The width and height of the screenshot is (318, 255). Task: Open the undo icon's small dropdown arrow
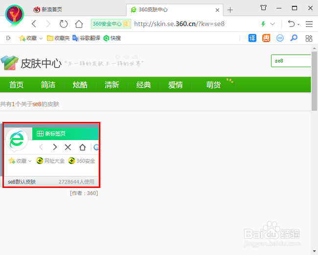[298, 24]
